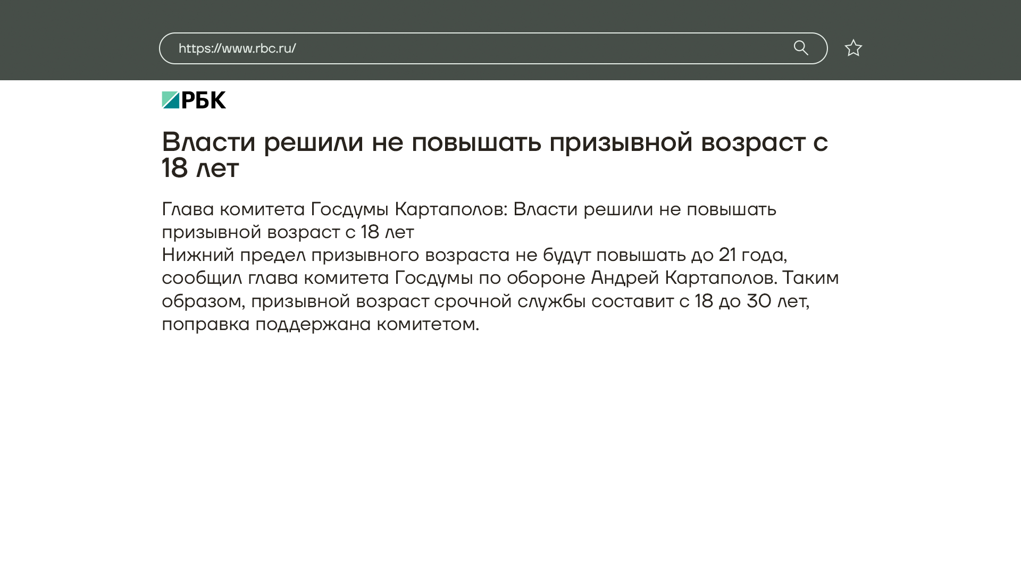1021x574 pixels.
Task: Click the lead line 'призывной возраст с 18 лет'
Action: tap(288, 232)
